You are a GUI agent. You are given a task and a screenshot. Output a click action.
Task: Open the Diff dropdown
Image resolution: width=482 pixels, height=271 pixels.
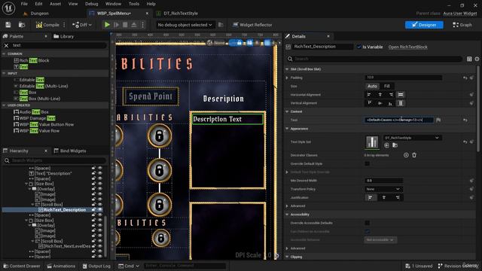pos(82,25)
